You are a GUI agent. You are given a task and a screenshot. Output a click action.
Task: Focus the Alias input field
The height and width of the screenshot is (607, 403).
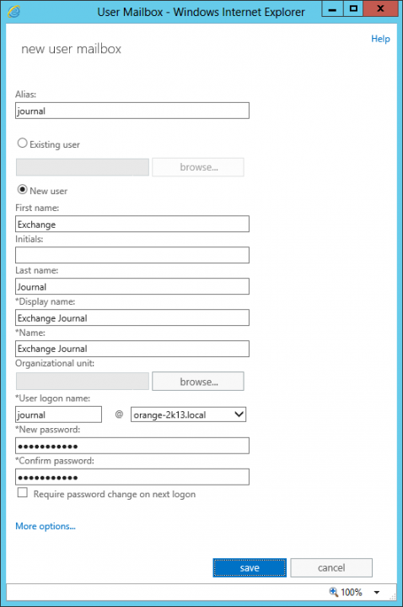(x=132, y=111)
